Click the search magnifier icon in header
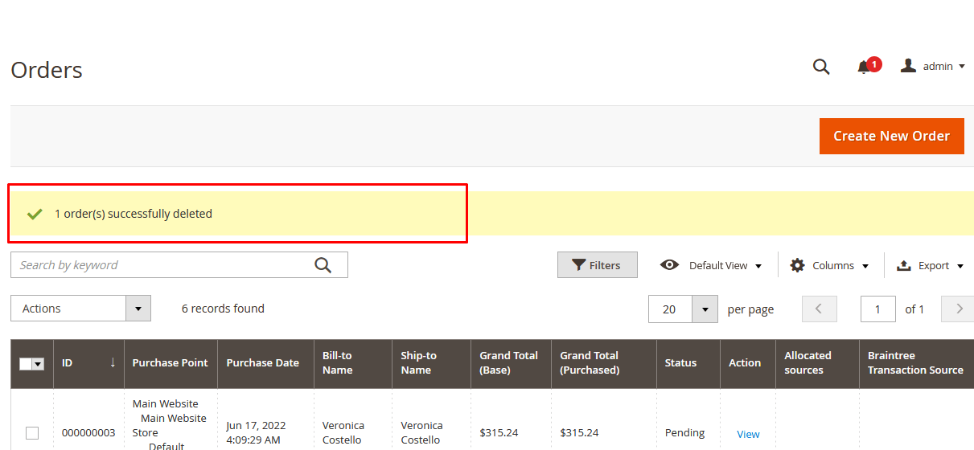 tap(820, 67)
